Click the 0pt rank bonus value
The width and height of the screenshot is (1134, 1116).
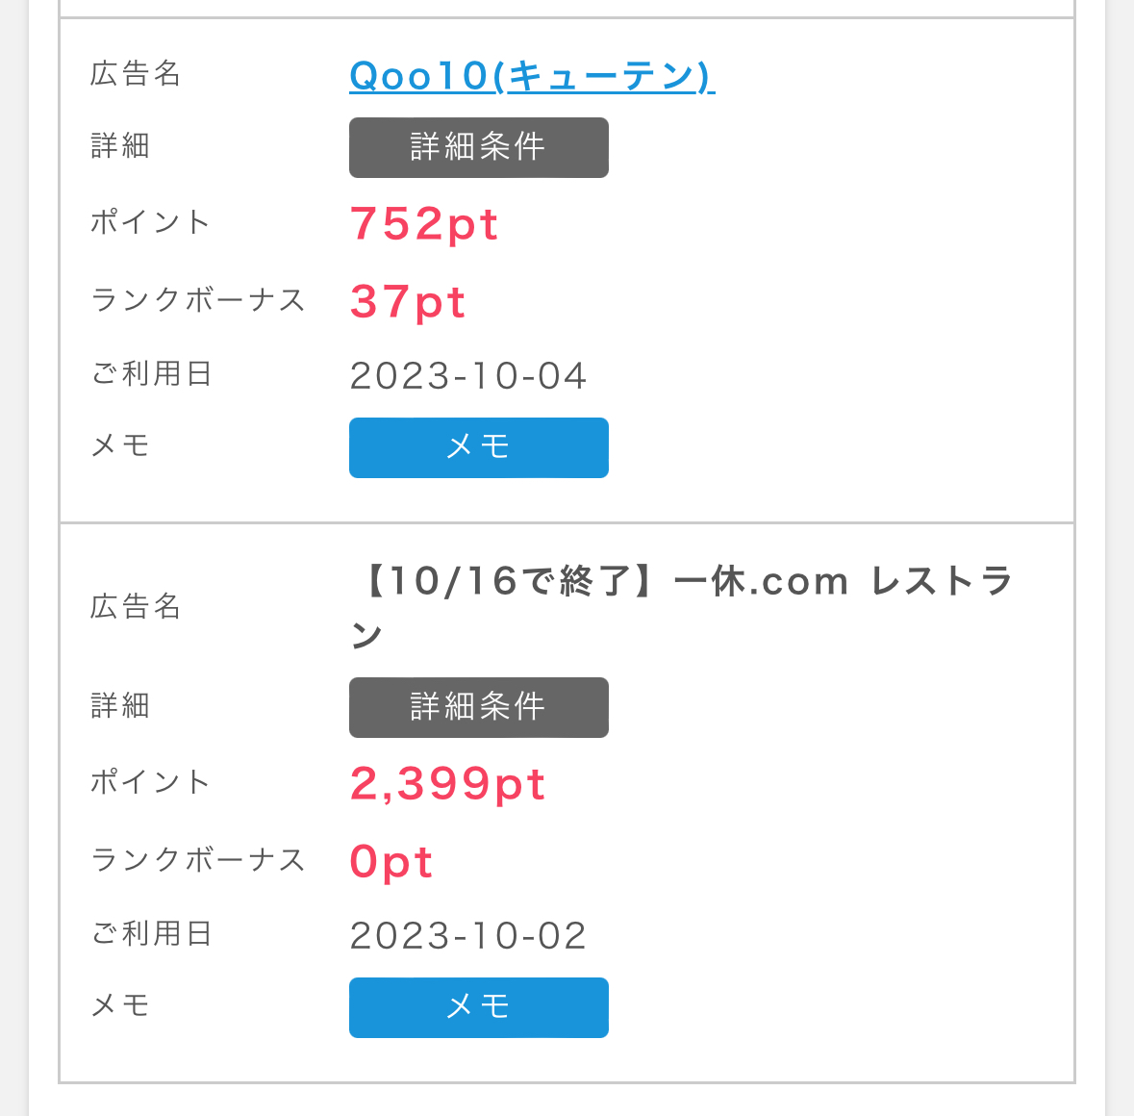pos(391,861)
